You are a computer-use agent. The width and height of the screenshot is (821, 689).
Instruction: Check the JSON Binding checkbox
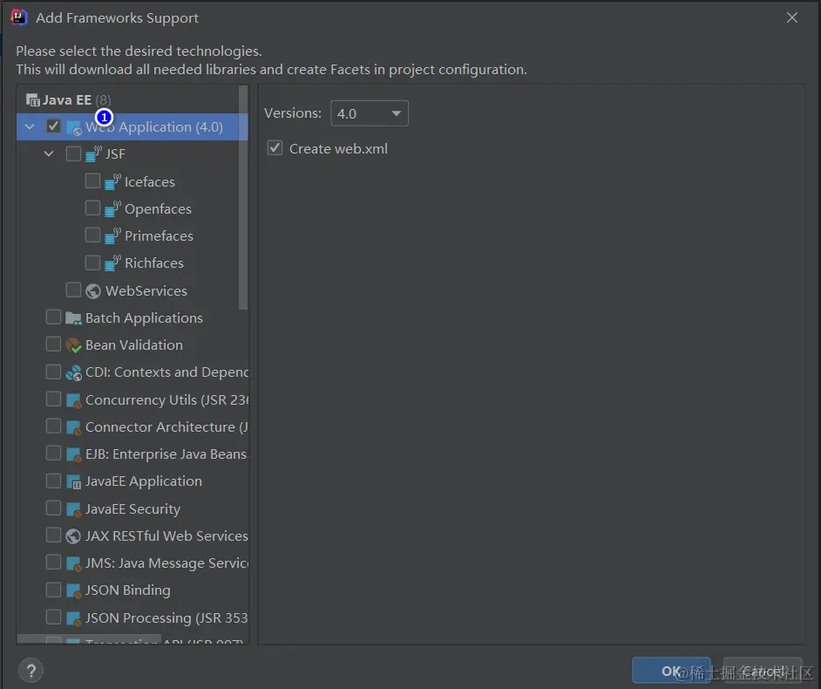pyautogui.click(x=53, y=590)
